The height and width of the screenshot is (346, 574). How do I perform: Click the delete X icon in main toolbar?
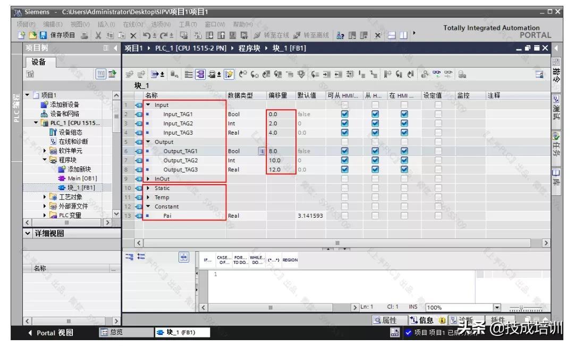(133, 35)
